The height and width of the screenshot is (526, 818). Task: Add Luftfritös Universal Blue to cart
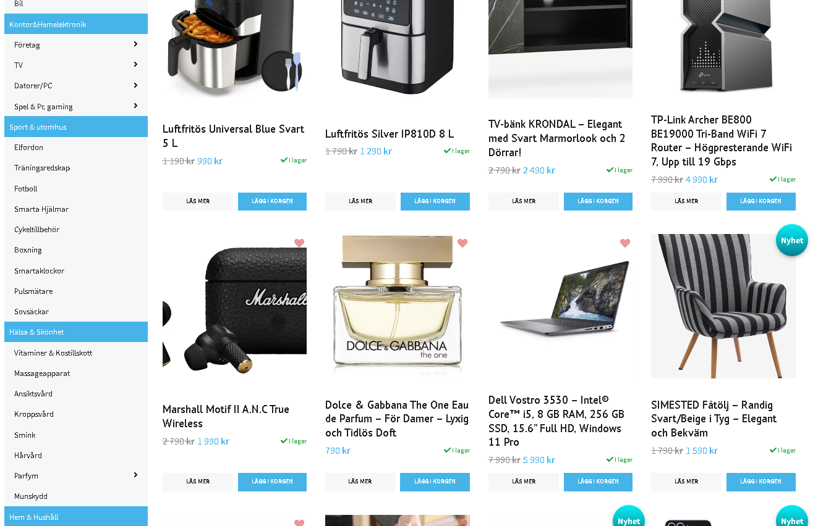pos(272,201)
